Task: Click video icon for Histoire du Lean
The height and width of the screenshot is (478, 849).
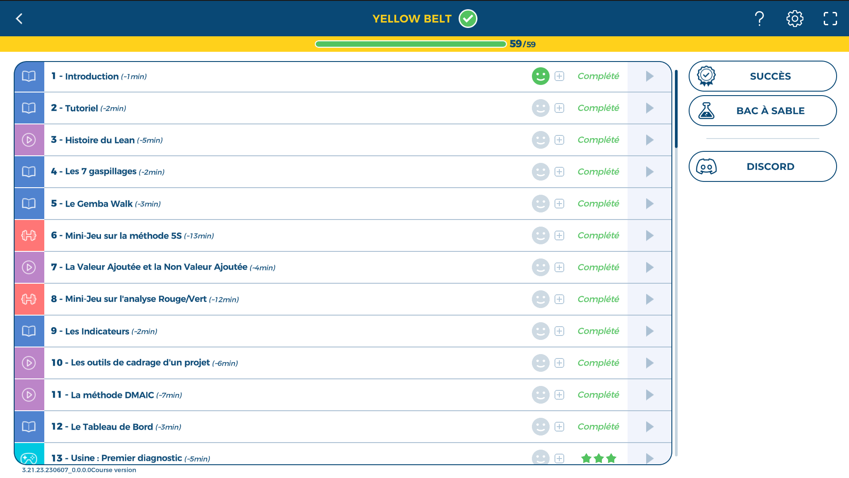Action: 29,140
